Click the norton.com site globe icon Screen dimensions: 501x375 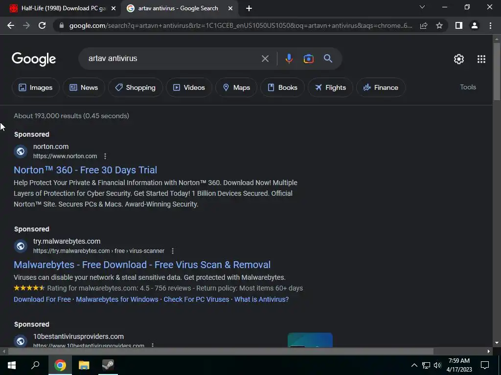click(21, 151)
